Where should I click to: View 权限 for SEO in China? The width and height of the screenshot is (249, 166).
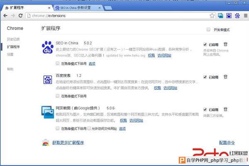tap(151, 55)
